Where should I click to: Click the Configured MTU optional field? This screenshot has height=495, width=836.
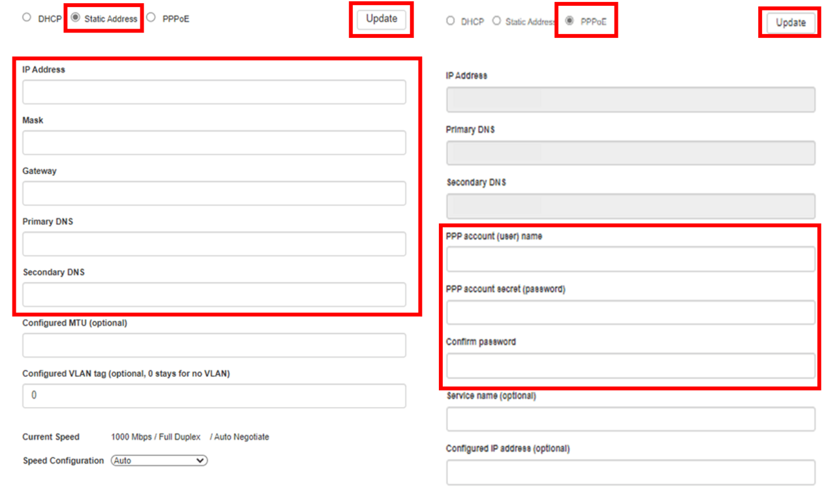(x=214, y=346)
